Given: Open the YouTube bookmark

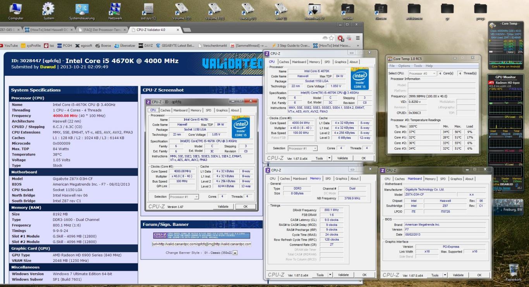Looking at the screenshot, I should coord(8,46).
